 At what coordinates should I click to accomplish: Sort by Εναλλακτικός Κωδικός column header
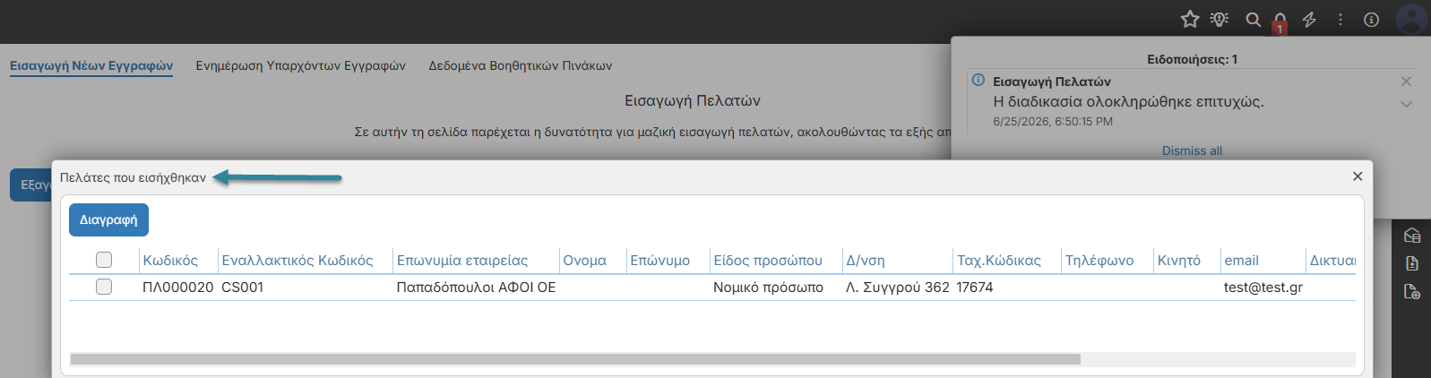click(x=297, y=261)
